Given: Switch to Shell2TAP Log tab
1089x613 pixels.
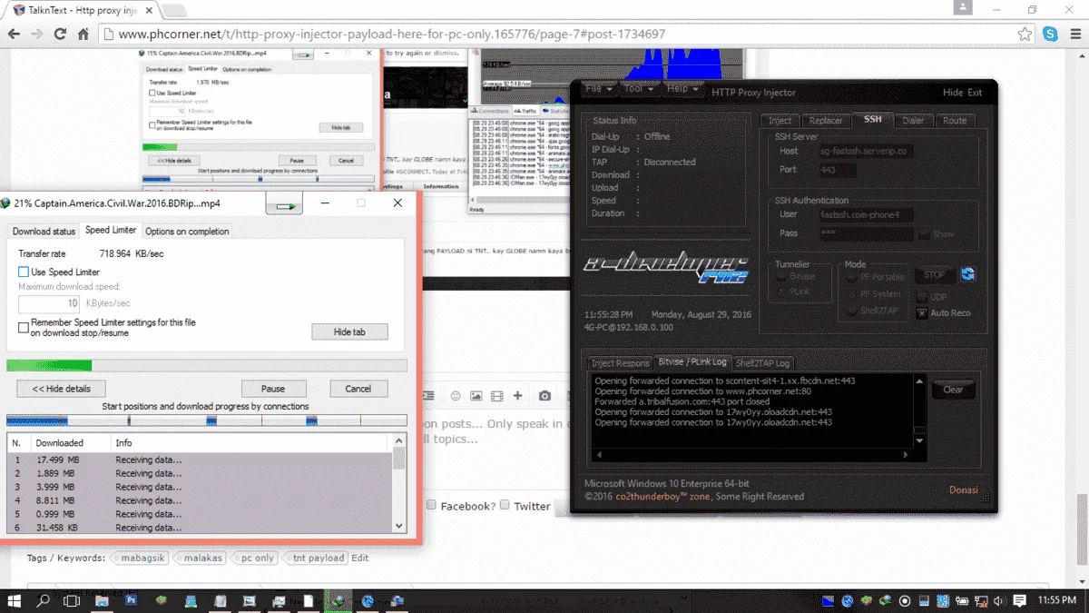Looking at the screenshot, I should (x=762, y=362).
